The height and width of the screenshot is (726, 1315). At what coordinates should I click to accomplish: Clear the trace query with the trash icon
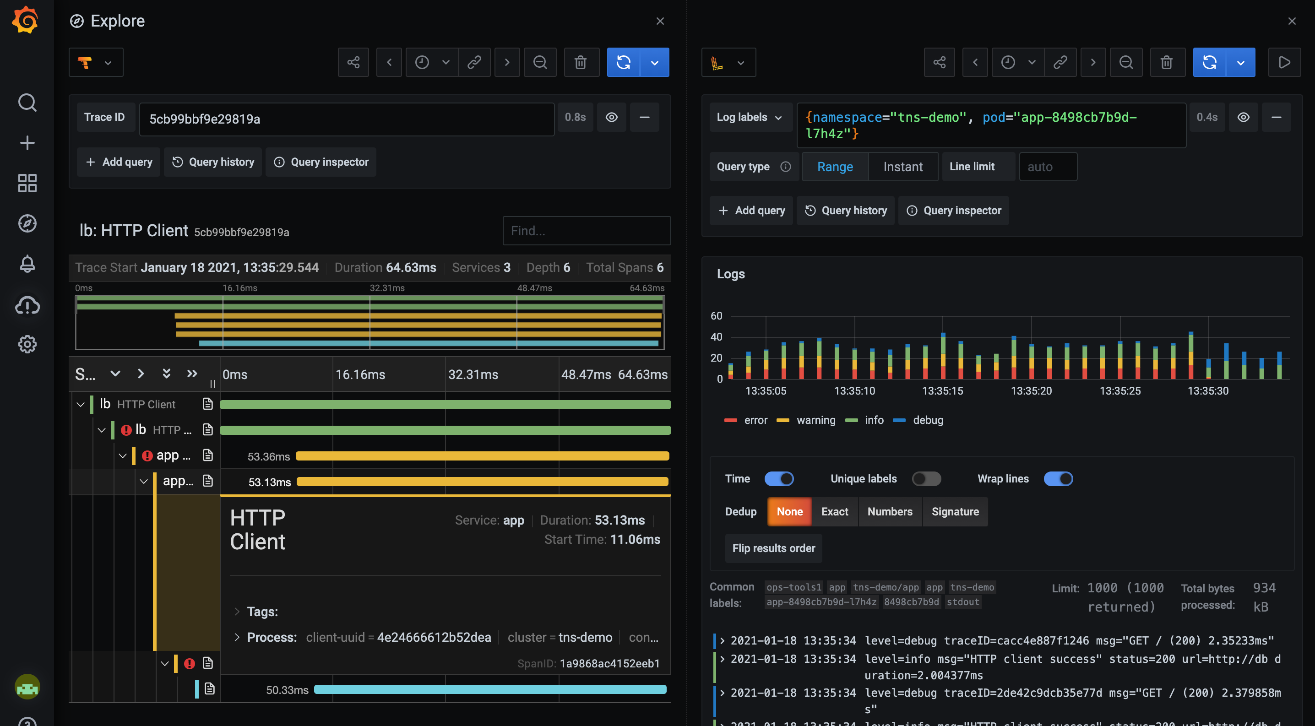click(581, 62)
